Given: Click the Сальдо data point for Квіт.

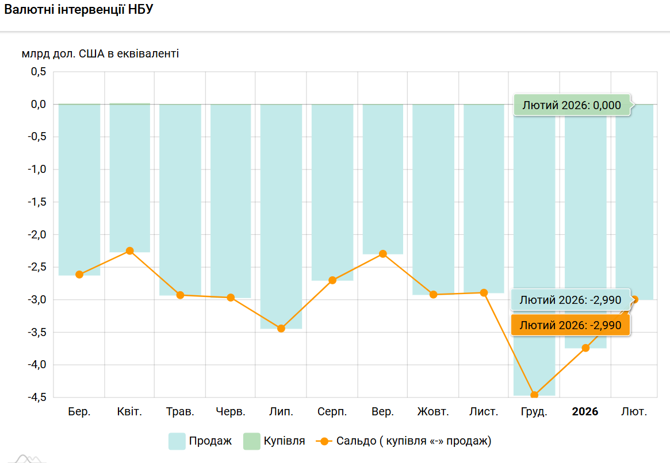Looking at the screenshot, I should pyautogui.click(x=130, y=251).
